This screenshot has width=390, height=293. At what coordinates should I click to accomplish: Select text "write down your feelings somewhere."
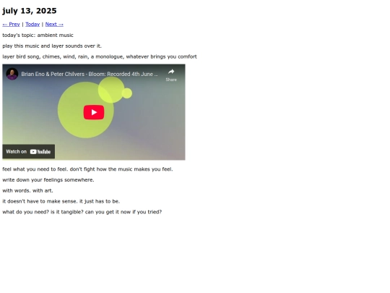click(48, 180)
